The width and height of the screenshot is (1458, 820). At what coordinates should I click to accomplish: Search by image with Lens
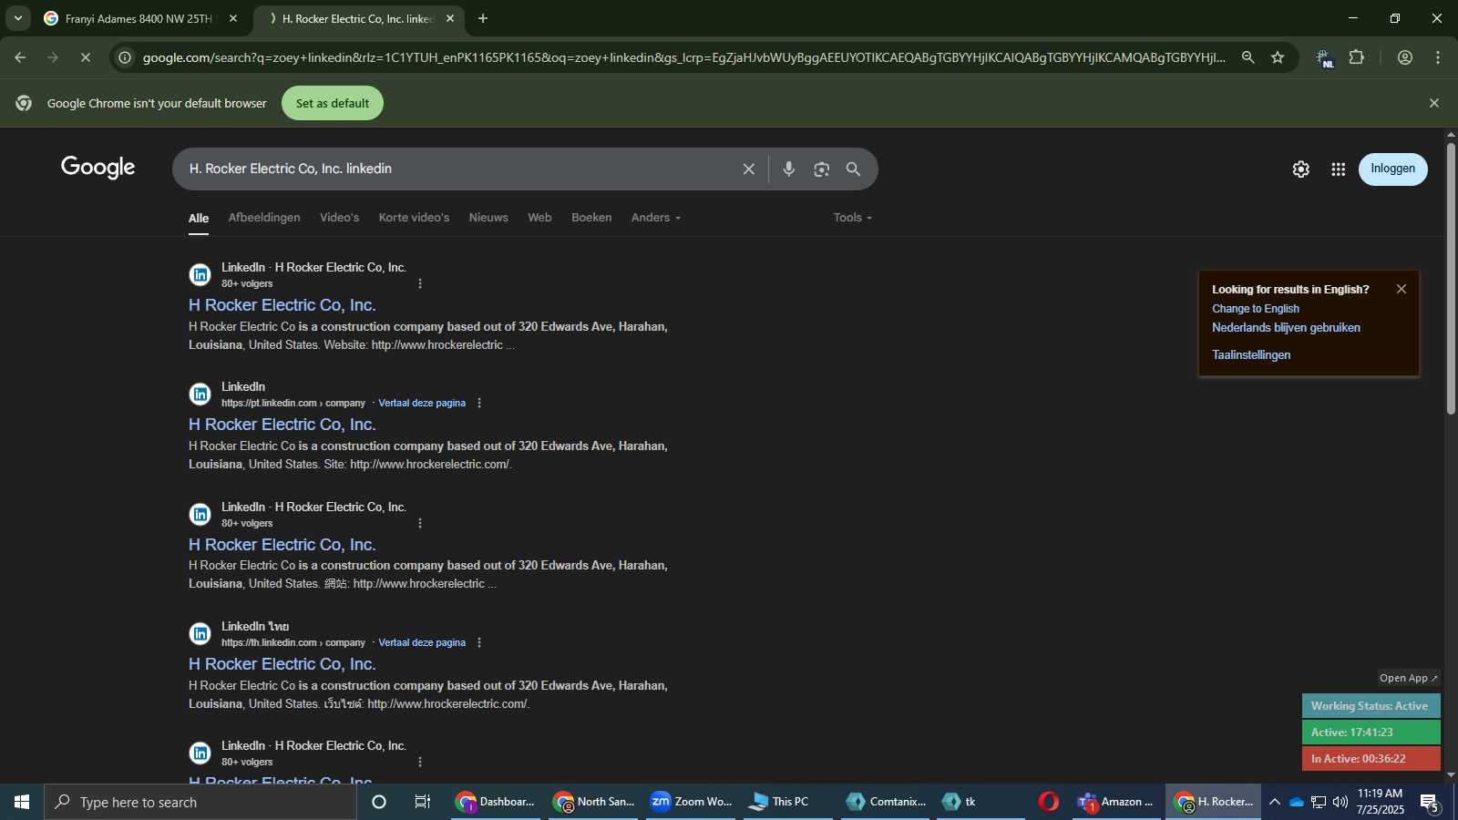click(822, 169)
